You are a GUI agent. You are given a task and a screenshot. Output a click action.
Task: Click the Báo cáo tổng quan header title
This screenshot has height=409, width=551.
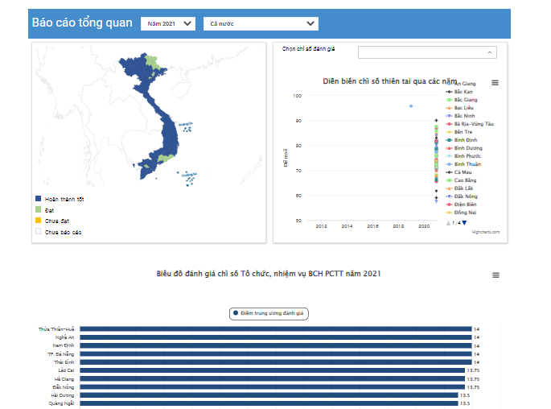[82, 23]
